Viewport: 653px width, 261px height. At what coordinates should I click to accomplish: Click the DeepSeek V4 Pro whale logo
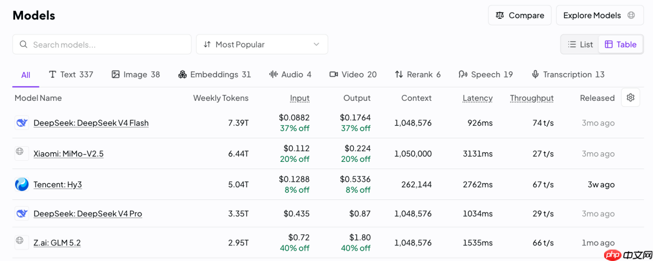(22, 213)
